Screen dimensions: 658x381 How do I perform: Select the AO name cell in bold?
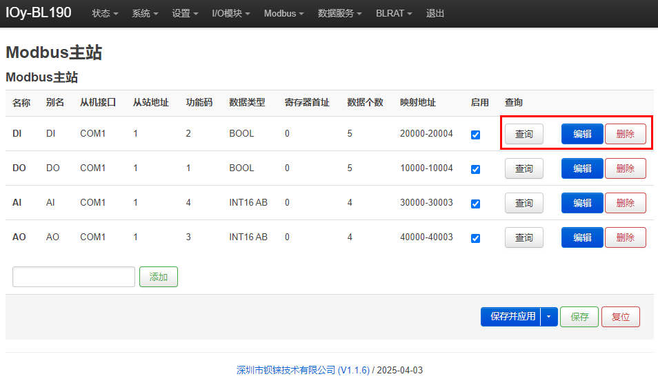[19, 237]
